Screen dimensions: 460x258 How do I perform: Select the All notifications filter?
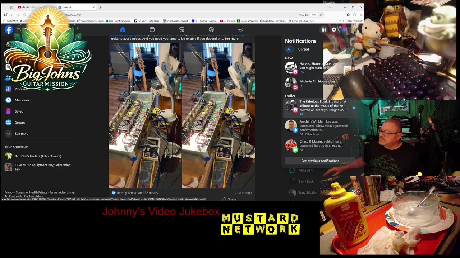pos(289,49)
